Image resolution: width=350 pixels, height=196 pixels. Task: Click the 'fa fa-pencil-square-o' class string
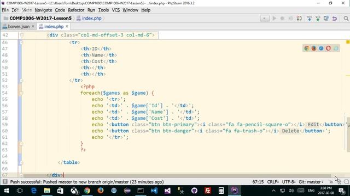(x=258, y=125)
